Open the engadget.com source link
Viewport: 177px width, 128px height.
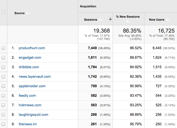pos(30,58)
